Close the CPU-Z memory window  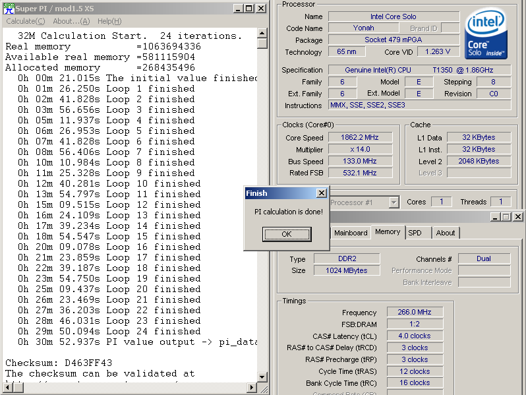click(518, 217)
